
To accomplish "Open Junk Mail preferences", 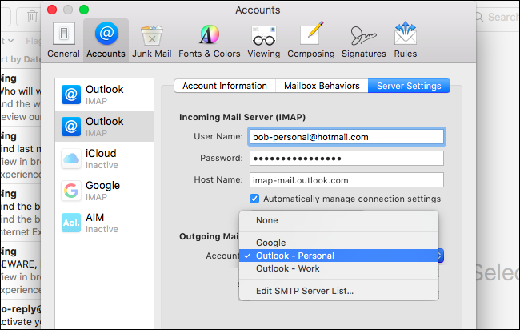I will [151, 40].
